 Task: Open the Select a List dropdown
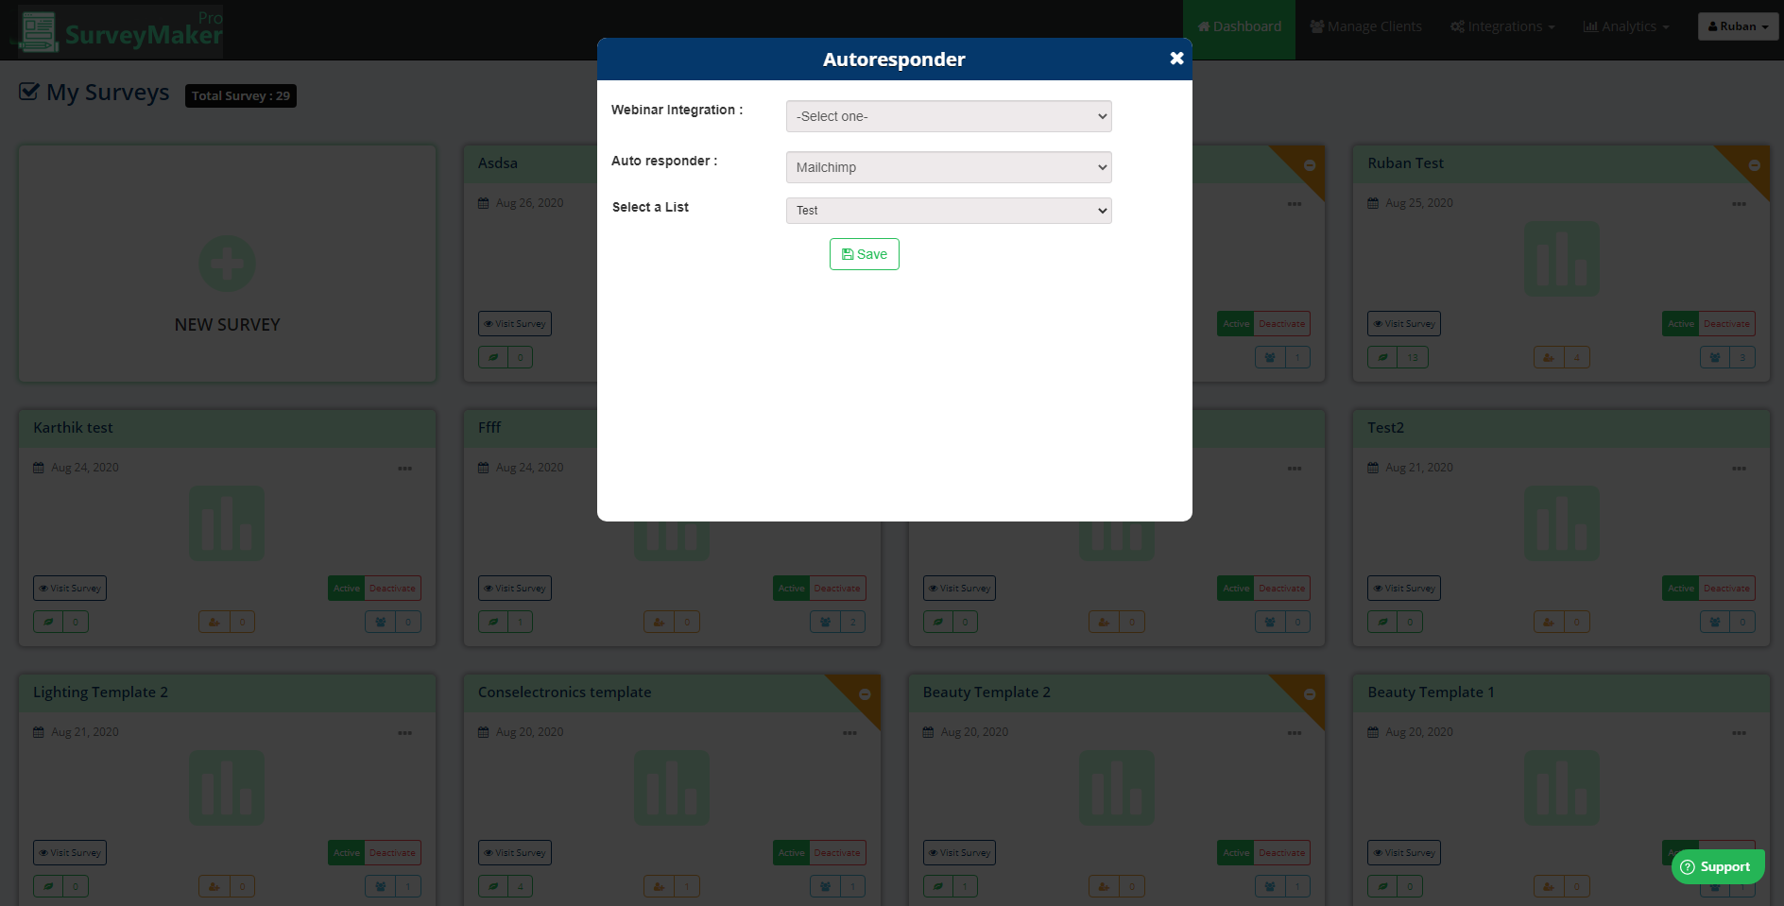[948, 210]
